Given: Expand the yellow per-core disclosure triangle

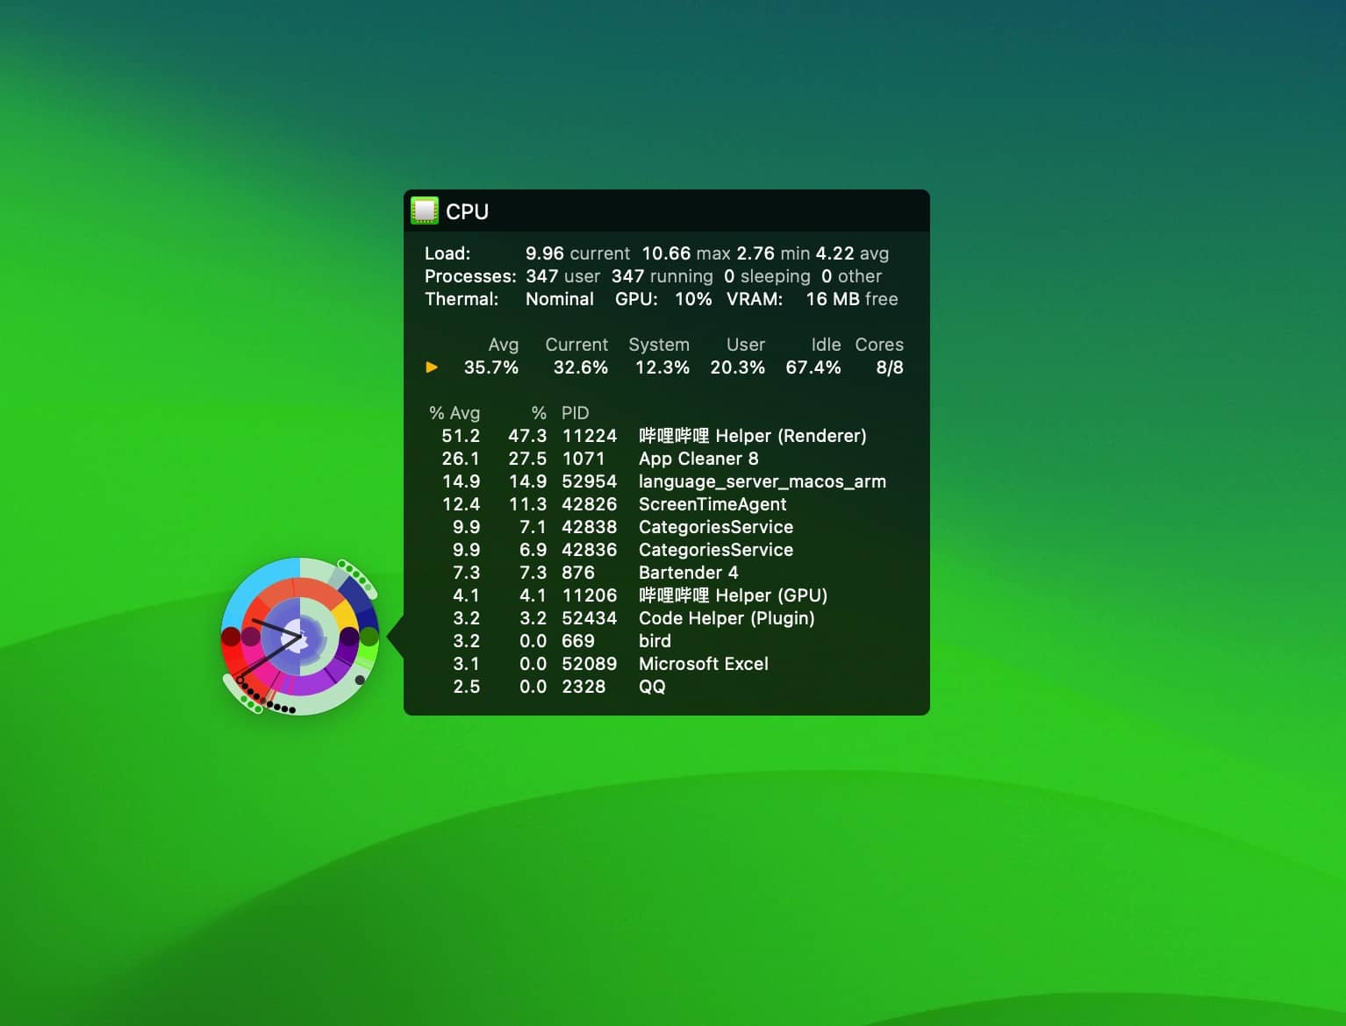Looking at the screenshot, I should point(432,367).
